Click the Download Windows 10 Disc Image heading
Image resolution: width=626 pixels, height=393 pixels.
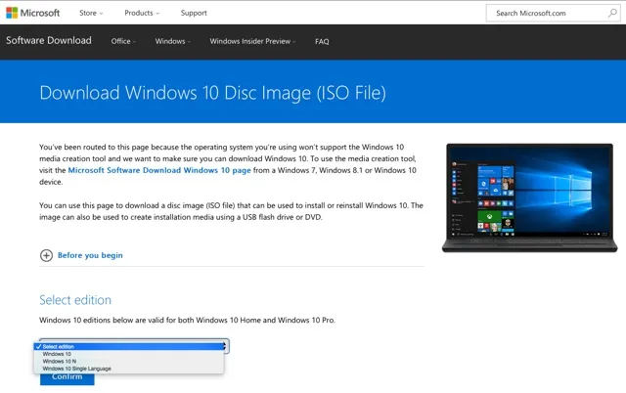[213, 93]
